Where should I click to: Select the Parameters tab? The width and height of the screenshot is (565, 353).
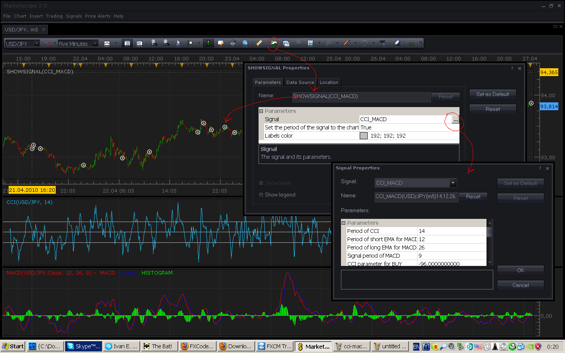(x=268, y=82)
